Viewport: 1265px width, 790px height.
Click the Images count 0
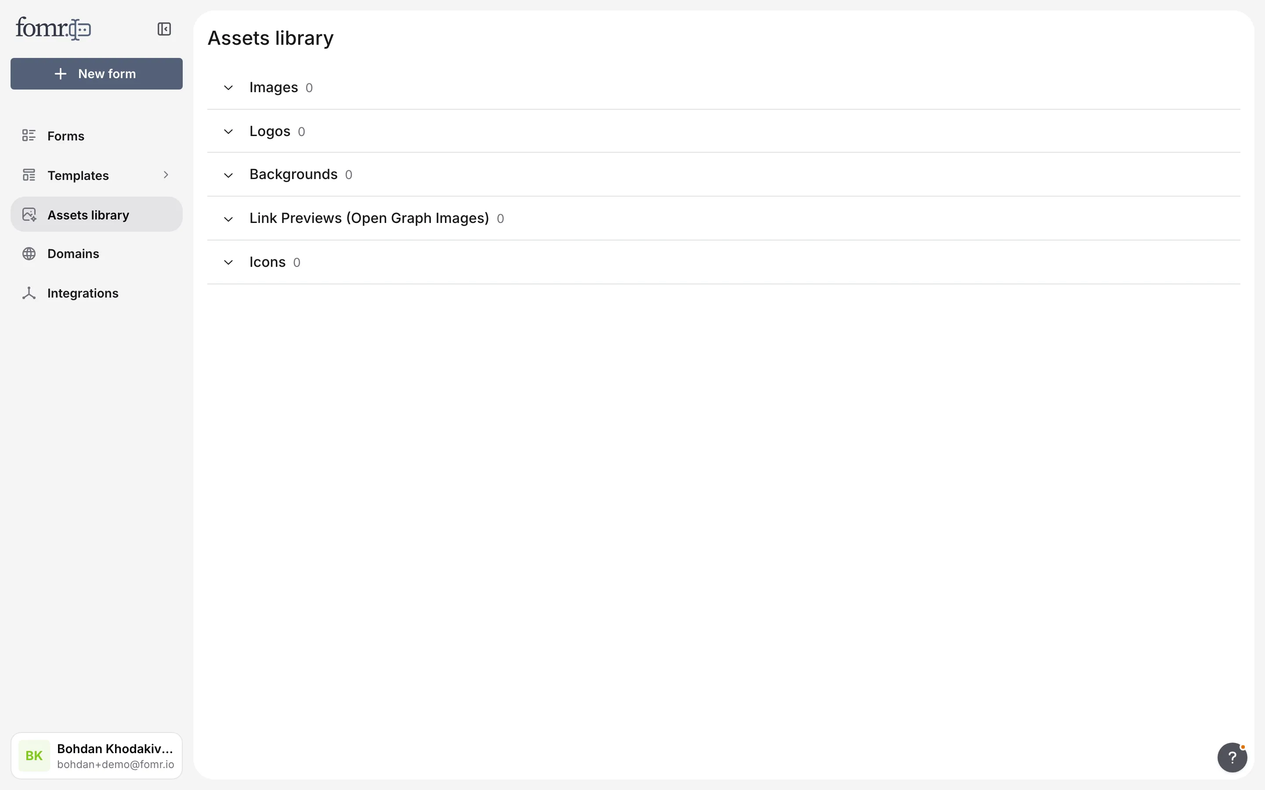click(309, 88)
